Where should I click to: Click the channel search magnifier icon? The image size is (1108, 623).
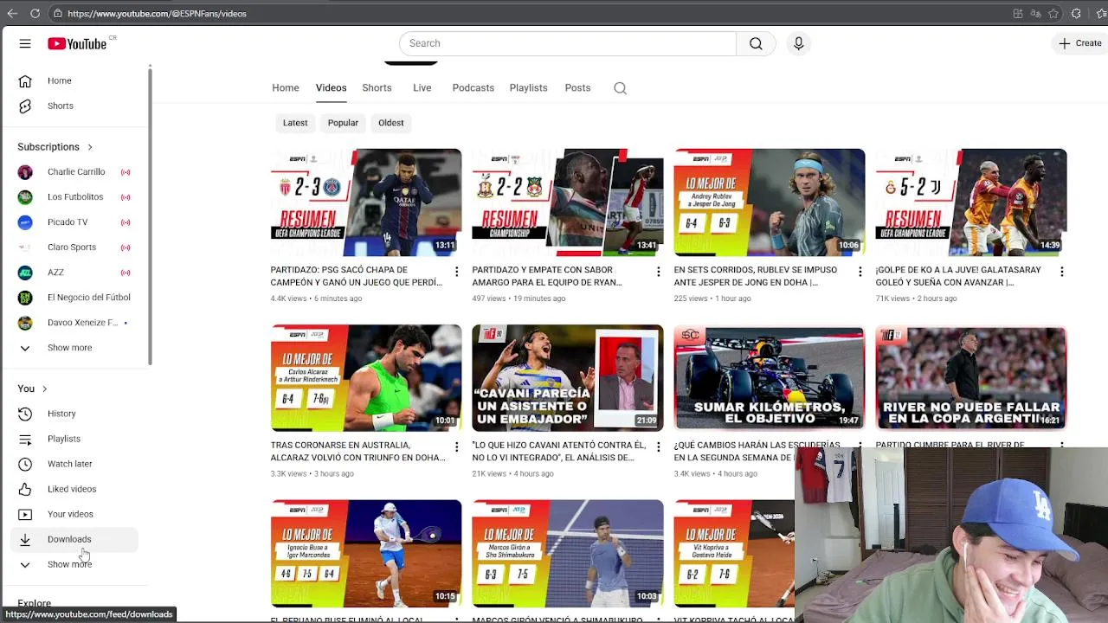[620, 88]
